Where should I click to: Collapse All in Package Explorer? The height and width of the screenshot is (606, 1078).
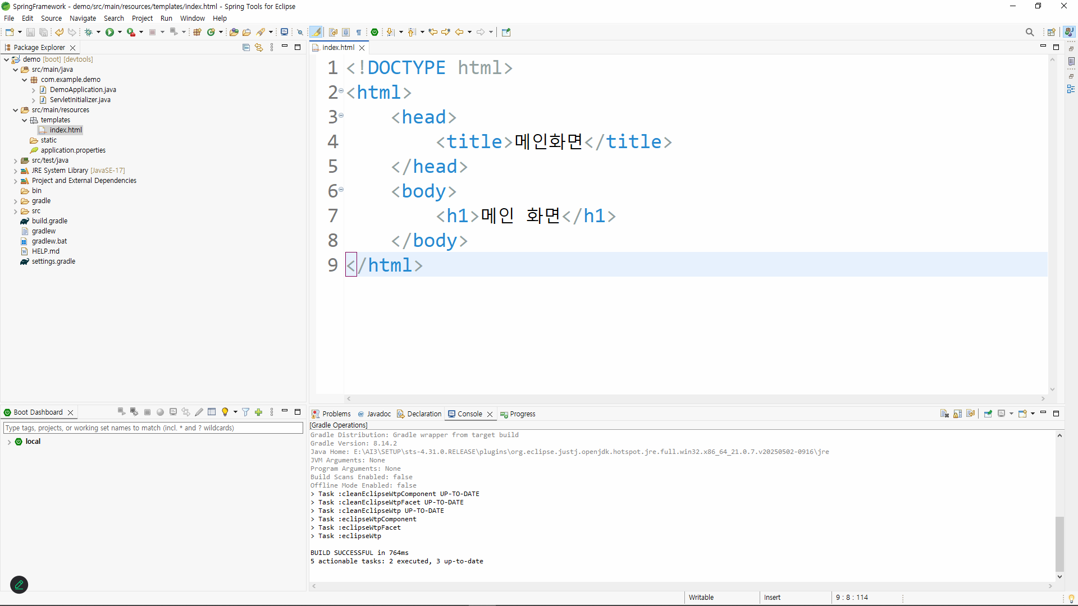point(246,47)
